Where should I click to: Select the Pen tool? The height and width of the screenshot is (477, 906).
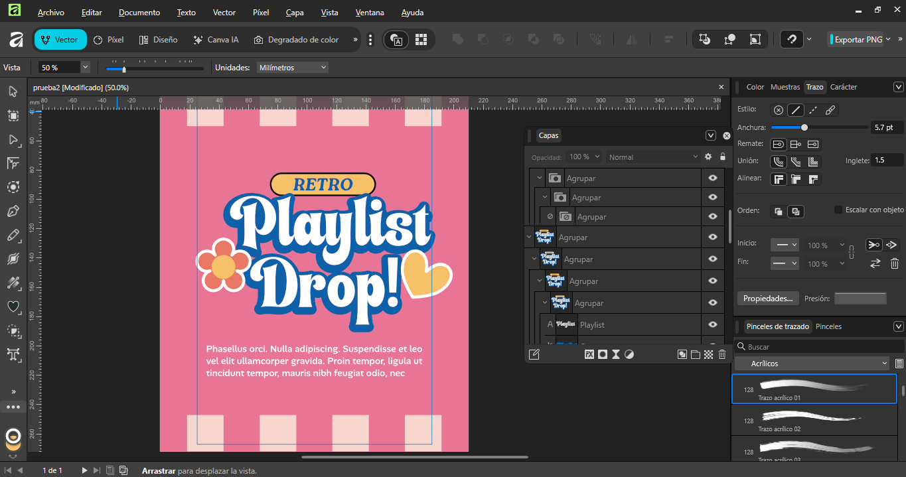point(13,211)
